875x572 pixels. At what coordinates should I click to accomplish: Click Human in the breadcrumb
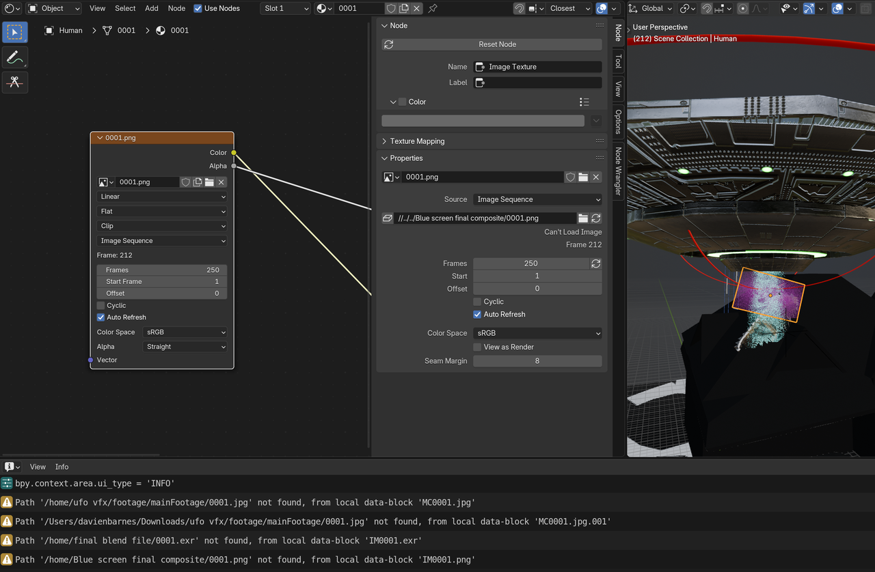[70, 31]
